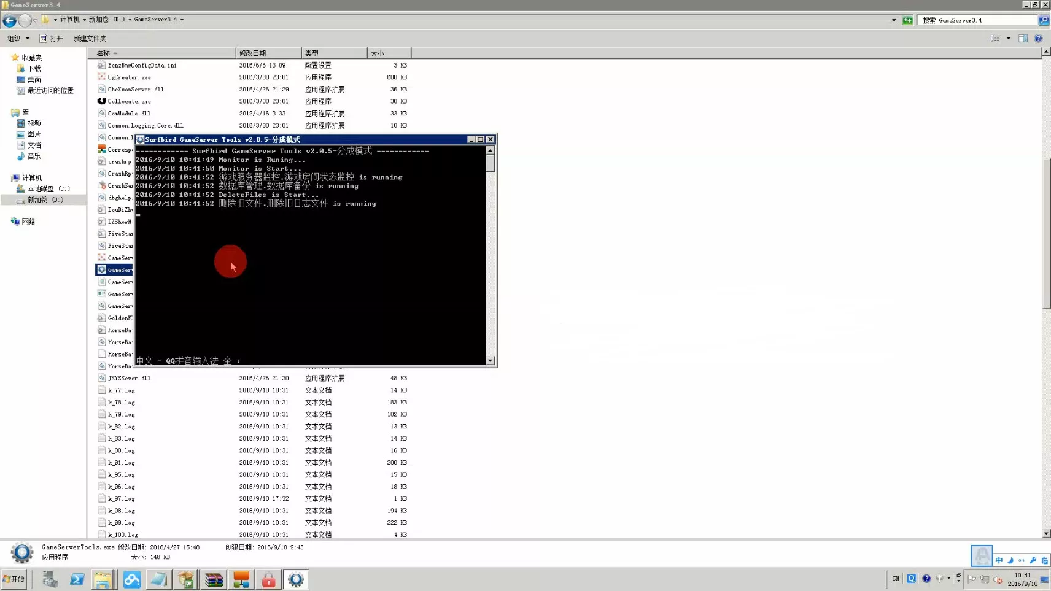
Task: Click the 新建文件夹 toolbar button
Action: [90, 38]
